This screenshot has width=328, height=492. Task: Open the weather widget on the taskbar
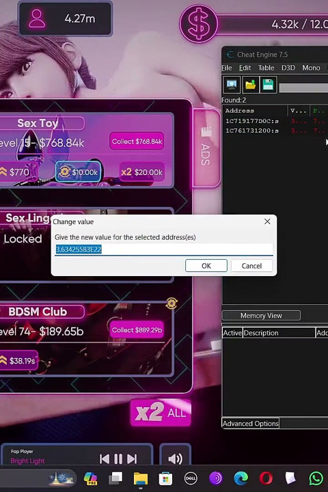[61, 478]
